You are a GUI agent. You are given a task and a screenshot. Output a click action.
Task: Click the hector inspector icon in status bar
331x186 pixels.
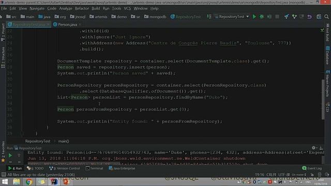(320, 175)
